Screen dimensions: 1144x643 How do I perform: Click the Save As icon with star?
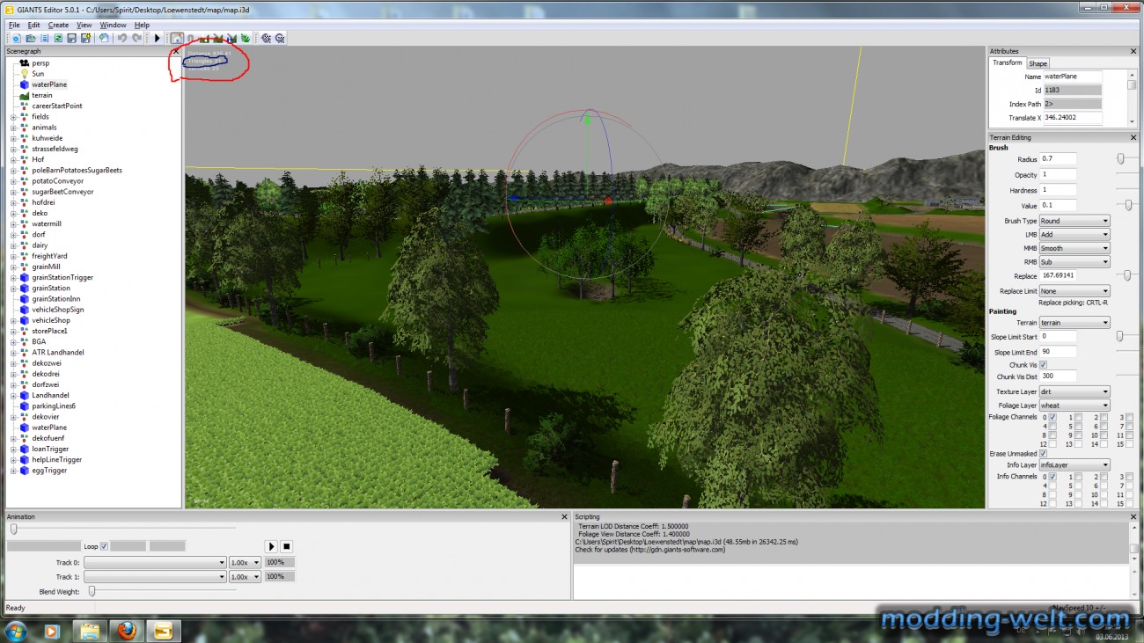coord(86,38)
